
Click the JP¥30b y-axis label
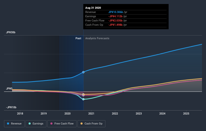point(11,32)
